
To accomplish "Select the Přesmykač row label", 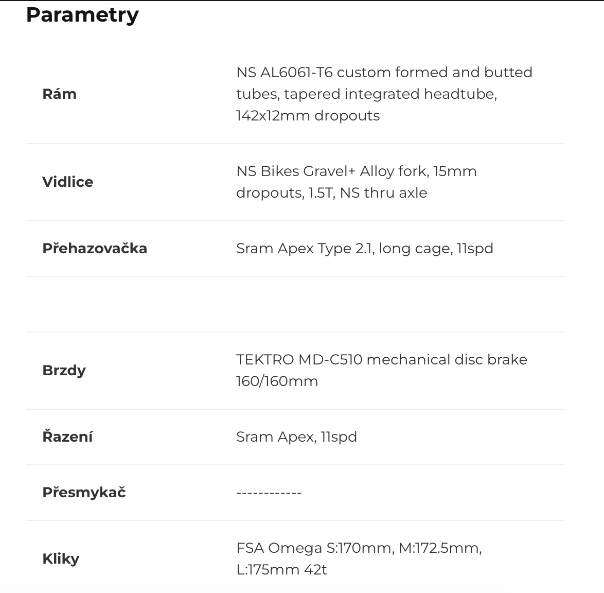I will [x=84, y=493].
